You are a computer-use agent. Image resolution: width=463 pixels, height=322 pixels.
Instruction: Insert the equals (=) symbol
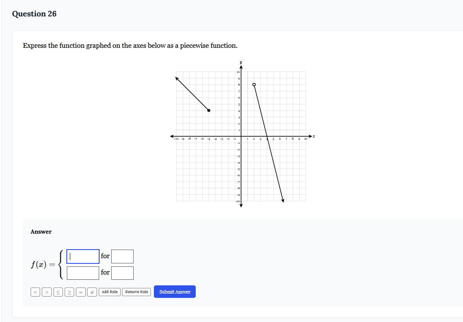click(x=81, y=292)
